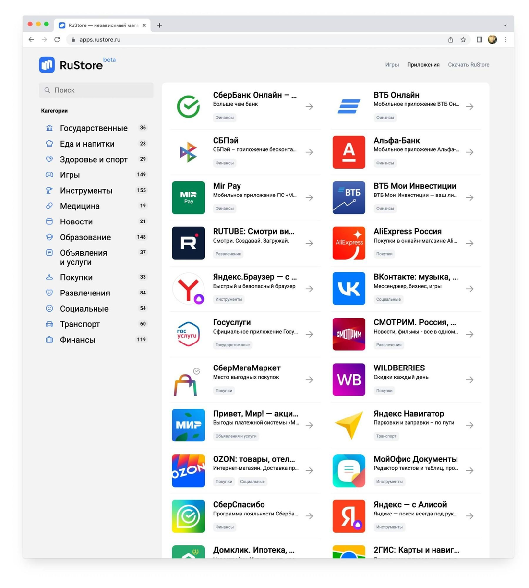Image resolution: width=529 pixels, height=588 pixels.
Task: Click the Яндекс Навигатор arrow icon
Action: point(349,425)
